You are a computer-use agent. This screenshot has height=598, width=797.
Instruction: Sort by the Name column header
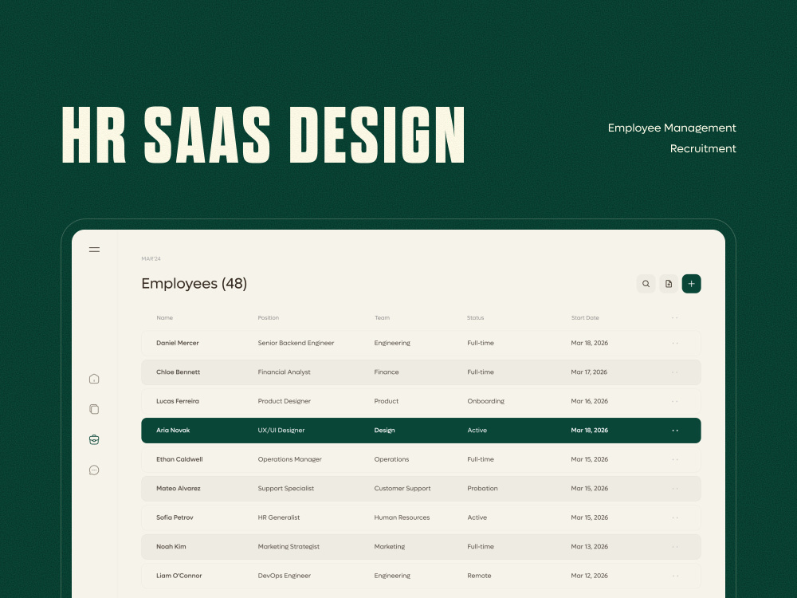tap(165, 318)
